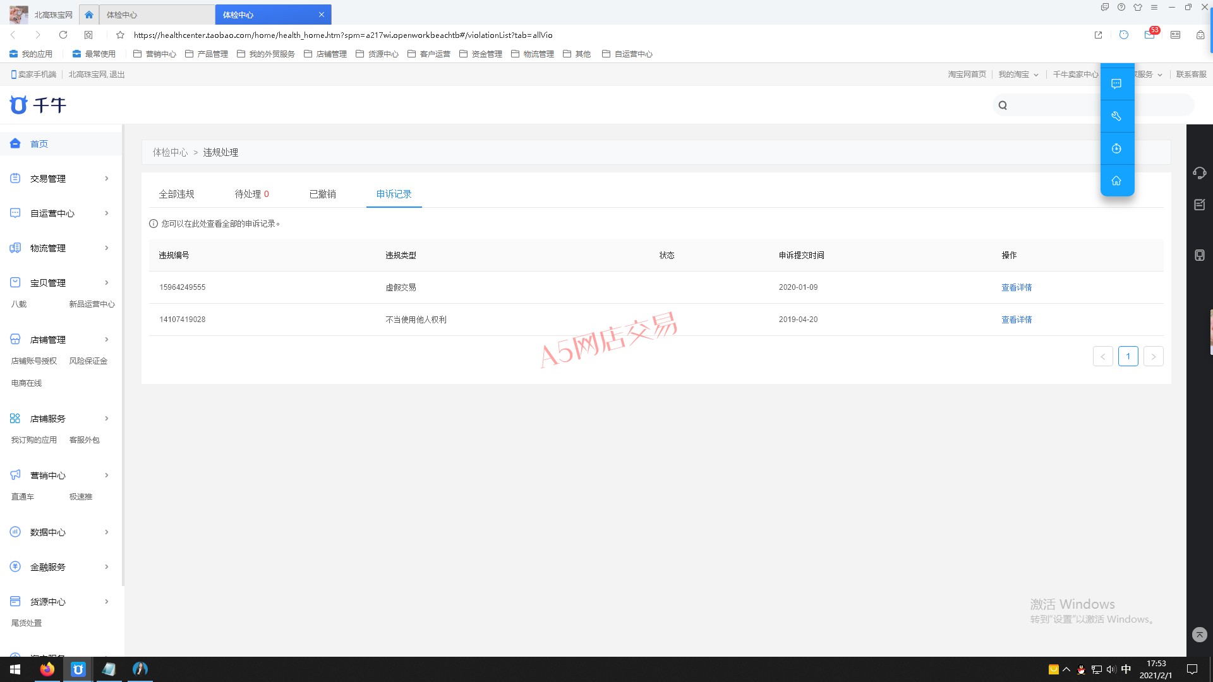Expand 货源中心 sidebar section
The height and width of the screenshot is (682, 1213).
point(61,602)
